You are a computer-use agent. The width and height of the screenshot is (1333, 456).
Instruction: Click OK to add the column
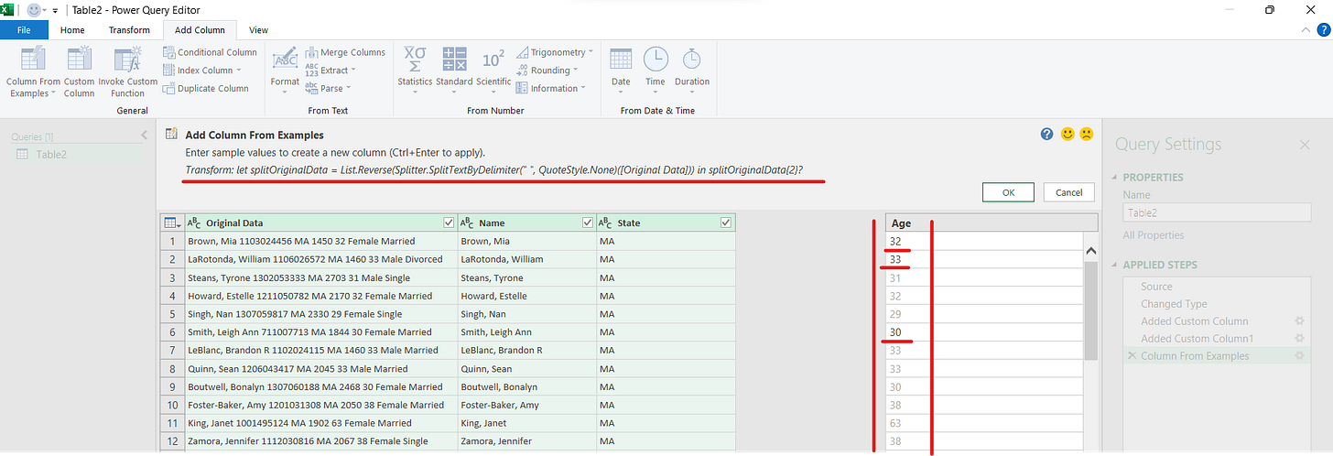coord(1008,192)
